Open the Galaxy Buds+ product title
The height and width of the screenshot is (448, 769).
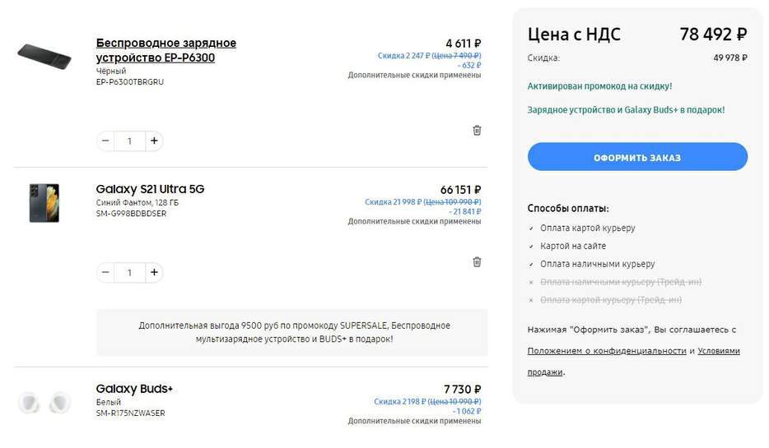134,389
